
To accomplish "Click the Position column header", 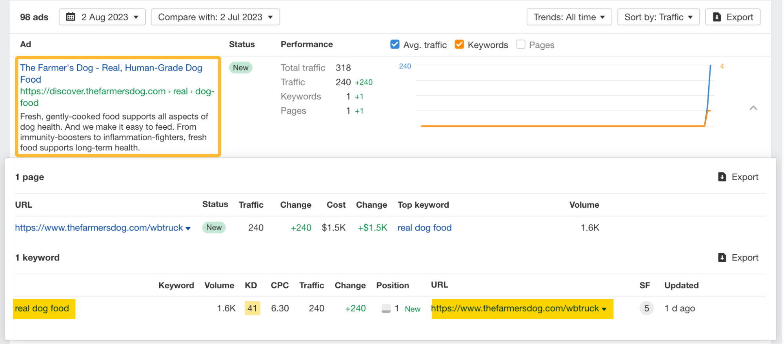I will [x=393, y=286].
